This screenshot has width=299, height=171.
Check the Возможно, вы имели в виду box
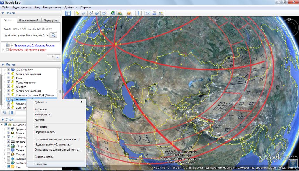[7, 49]
